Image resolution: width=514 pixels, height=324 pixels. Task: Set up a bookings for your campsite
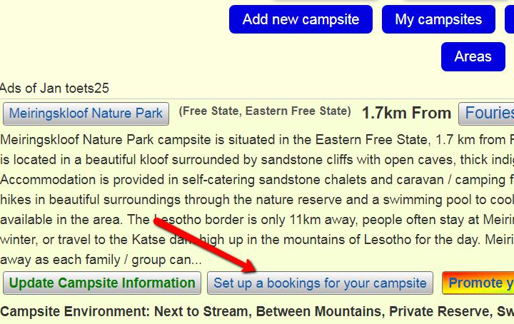point(320,283)
